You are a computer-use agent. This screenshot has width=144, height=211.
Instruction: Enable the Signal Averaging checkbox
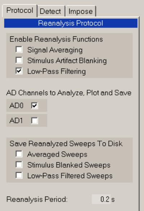[x=19, y=50]
